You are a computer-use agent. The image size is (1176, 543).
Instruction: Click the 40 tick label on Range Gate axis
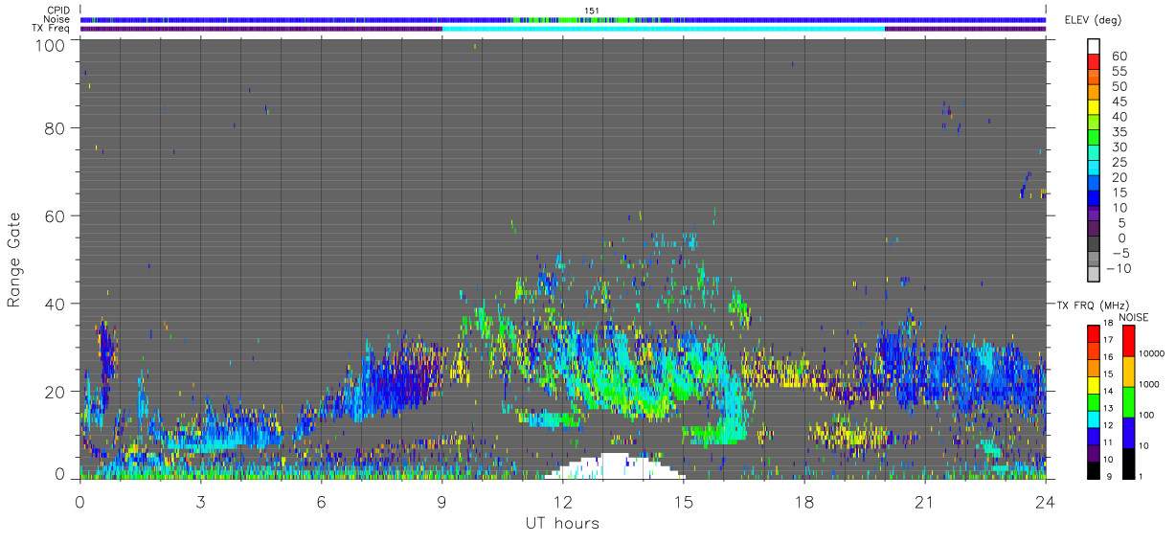56,304
